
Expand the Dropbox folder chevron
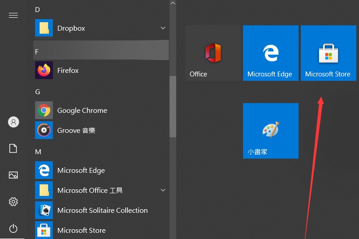point(163,28)
